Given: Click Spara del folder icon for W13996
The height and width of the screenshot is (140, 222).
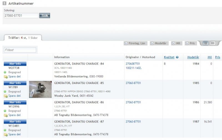Looking at the screenshot, I should coord(6,115).
